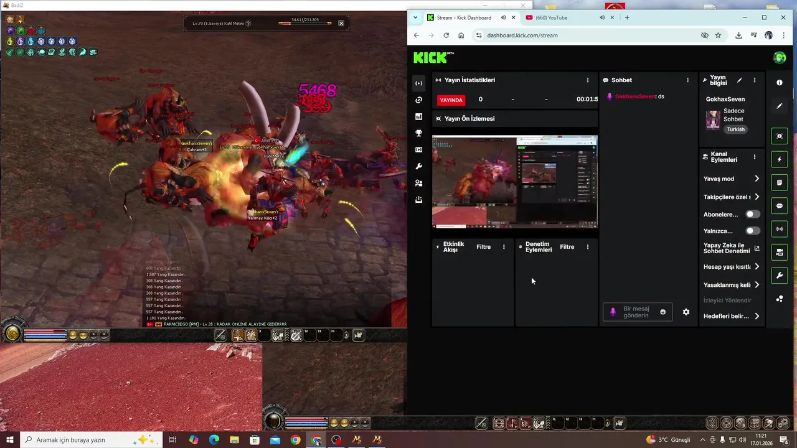This screenshot has width=797, height=448.
Task: Switch to the Stream - Kick Dashboard tab
Action: coord(471,17)
